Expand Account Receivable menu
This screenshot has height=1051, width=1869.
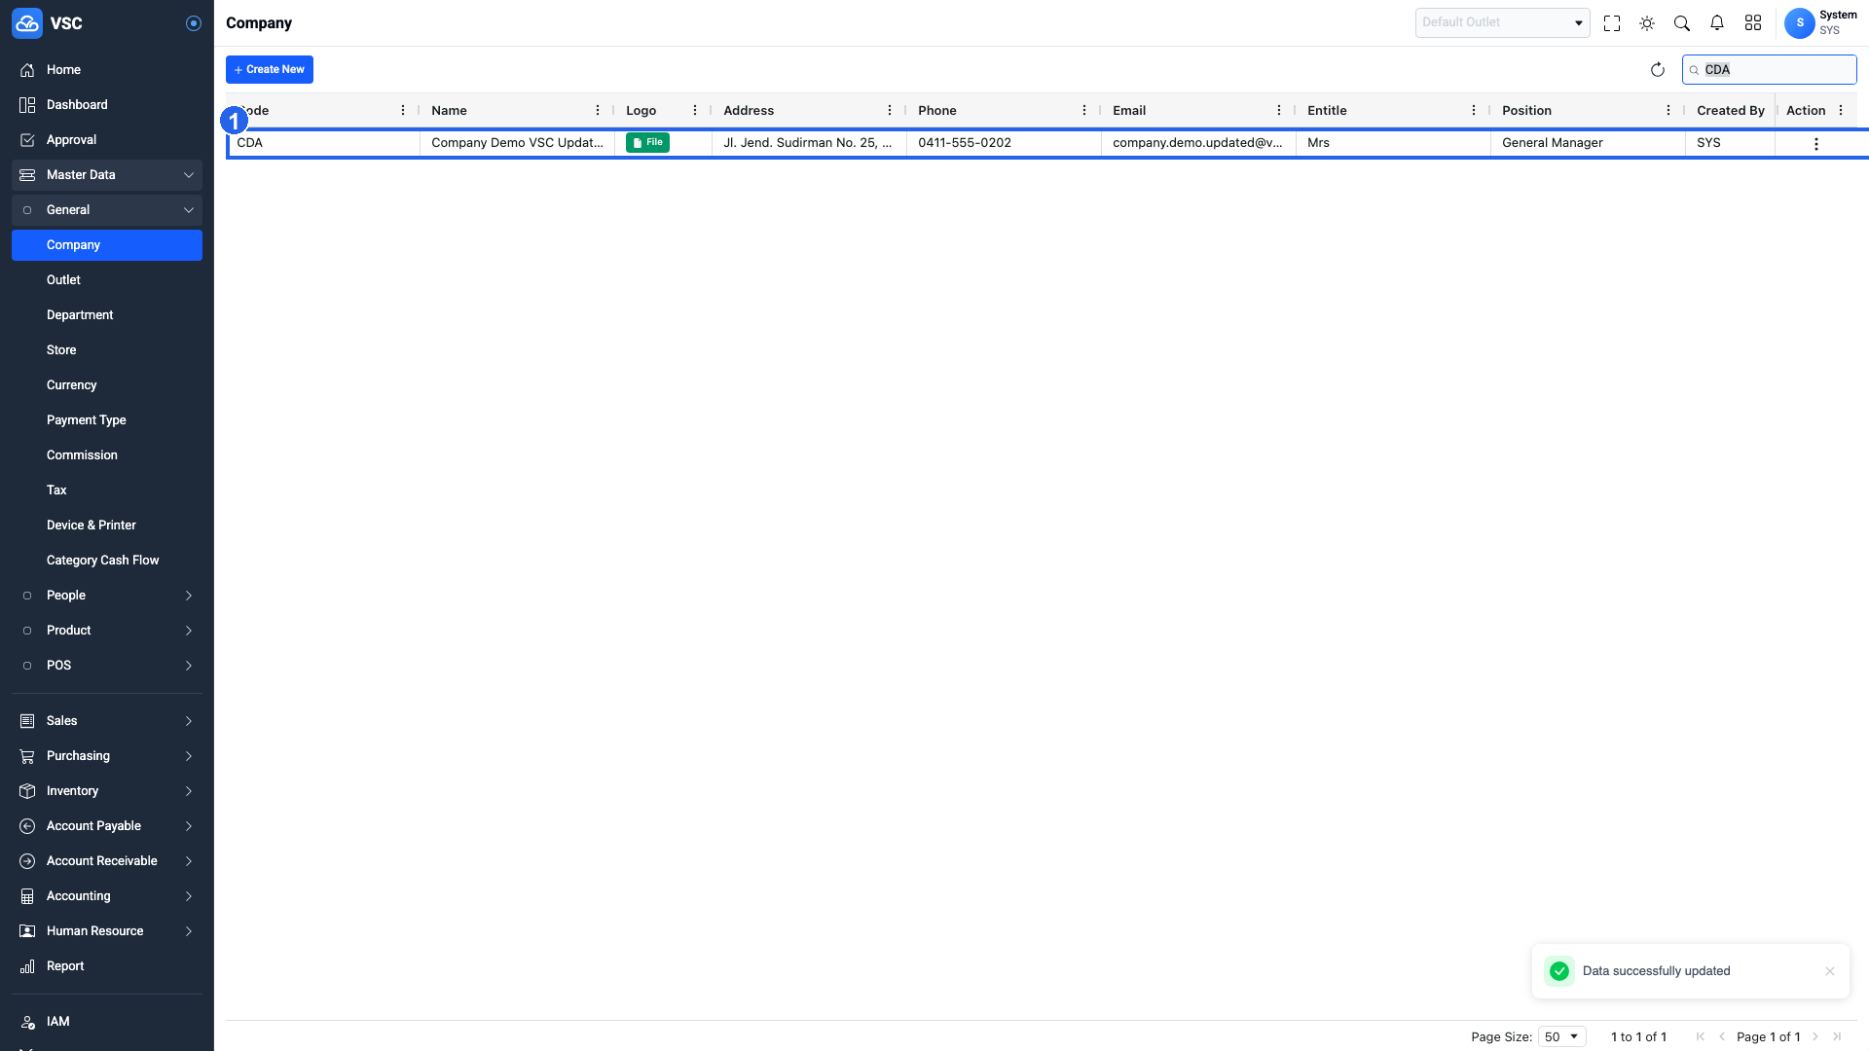coord(107,861)
